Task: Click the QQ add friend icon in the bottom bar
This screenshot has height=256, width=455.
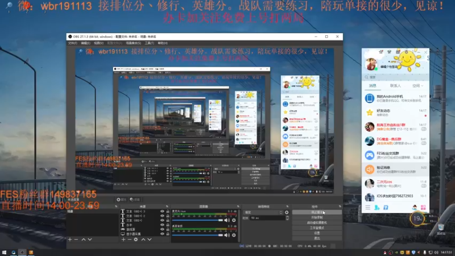Action: pyautogui.click(x=377, y=208)
